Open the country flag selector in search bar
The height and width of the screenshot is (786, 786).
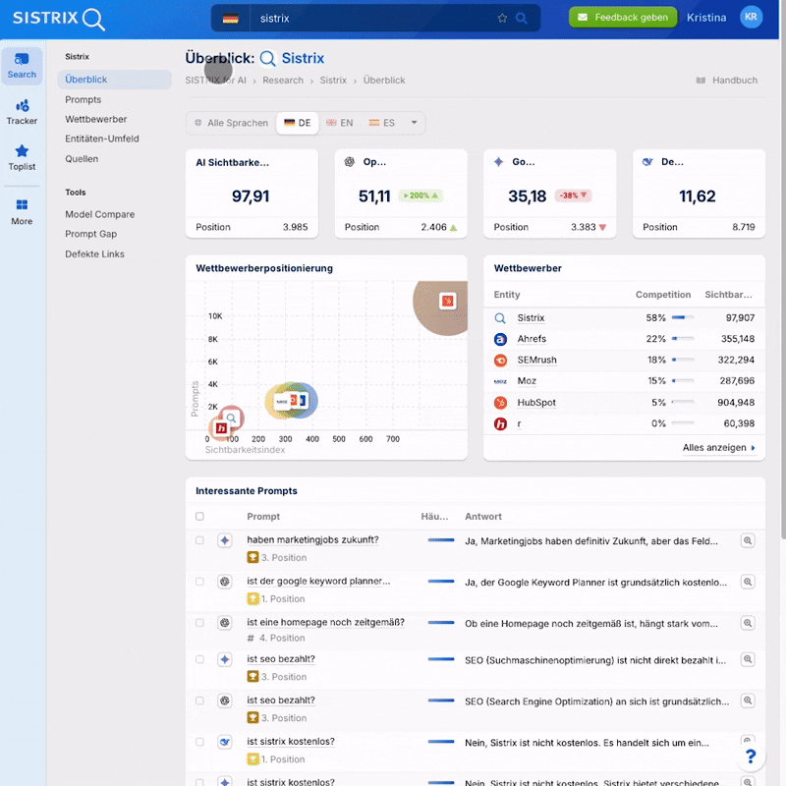231,18
